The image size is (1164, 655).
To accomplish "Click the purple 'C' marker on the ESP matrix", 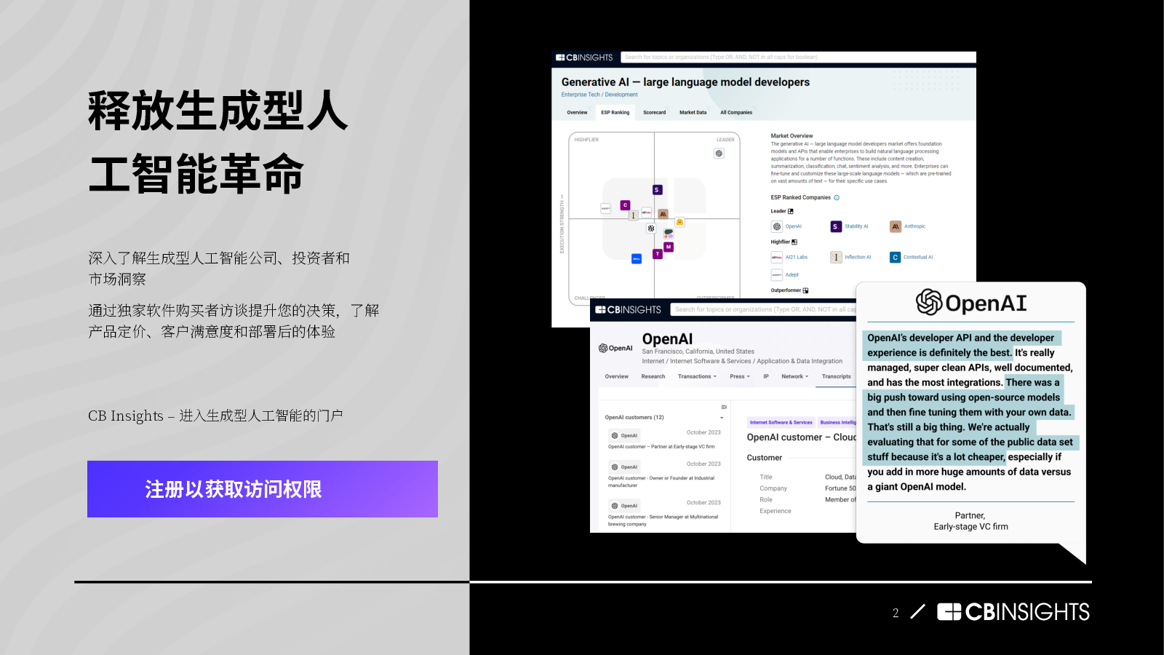I will [625, 205].
